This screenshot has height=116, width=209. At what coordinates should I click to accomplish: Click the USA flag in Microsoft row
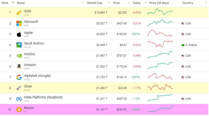183,24
